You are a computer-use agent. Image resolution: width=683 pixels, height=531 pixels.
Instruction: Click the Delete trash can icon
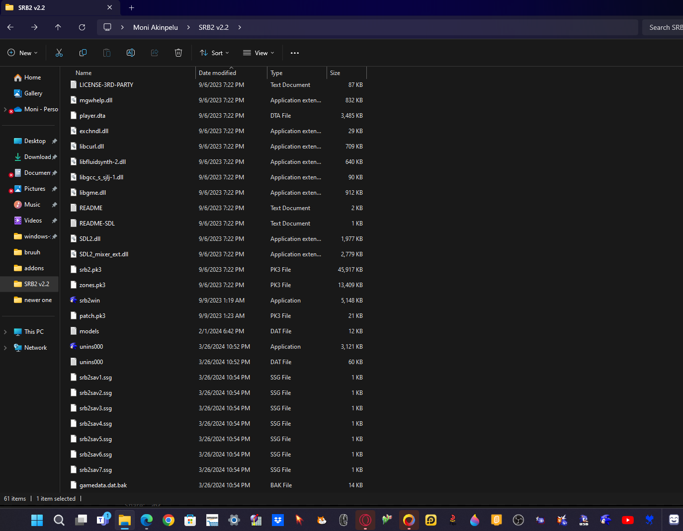click(178, 53)
